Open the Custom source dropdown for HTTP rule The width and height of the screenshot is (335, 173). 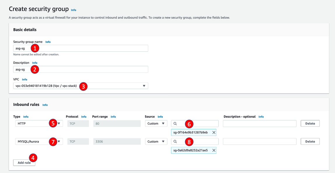click(156, 124)
